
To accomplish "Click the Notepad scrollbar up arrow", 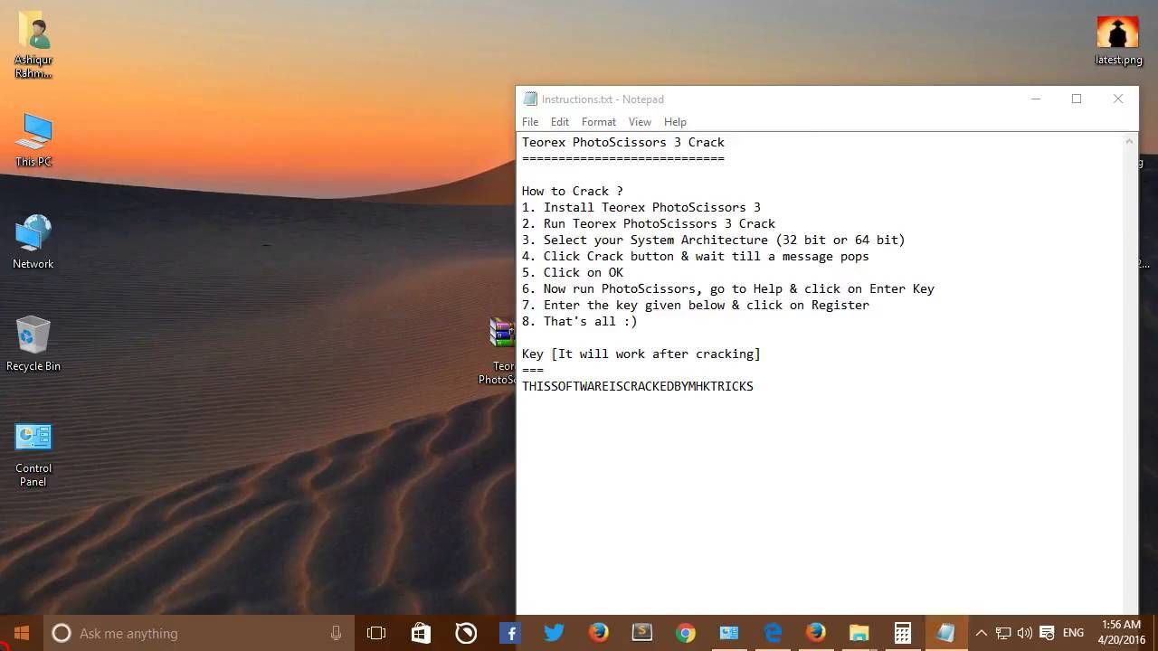I will point(1129,142).
